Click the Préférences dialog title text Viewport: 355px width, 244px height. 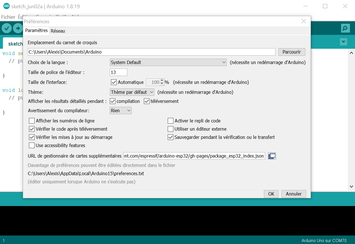click(37, 22)
